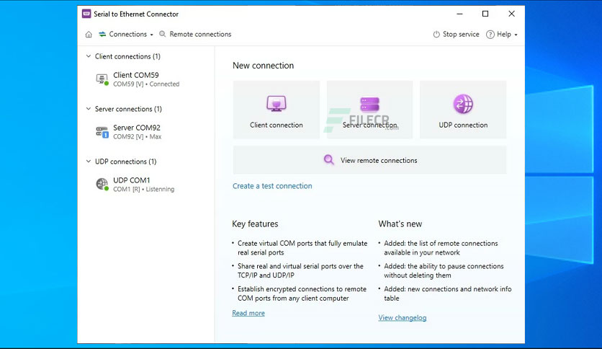Collapse the Client connections group
Viewport: 602px width, 349px height.
click(x=88, y=56)
